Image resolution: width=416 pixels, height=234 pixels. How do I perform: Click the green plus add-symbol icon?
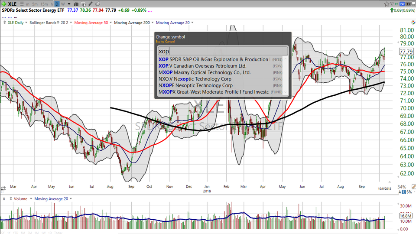click(x=3, y=4)
